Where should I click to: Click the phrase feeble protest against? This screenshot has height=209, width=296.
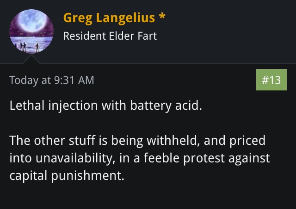[x=207, y=158]
